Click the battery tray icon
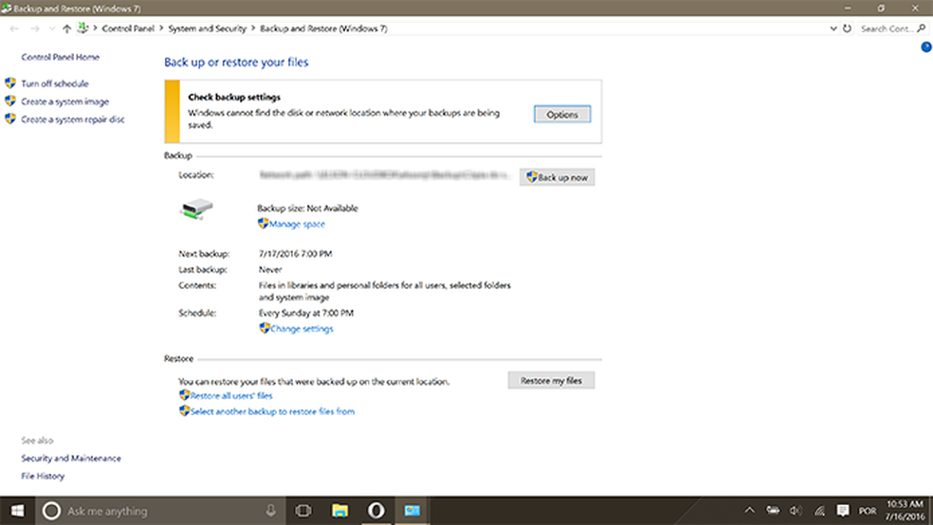 pyautogui.click(x=773, y=511)
